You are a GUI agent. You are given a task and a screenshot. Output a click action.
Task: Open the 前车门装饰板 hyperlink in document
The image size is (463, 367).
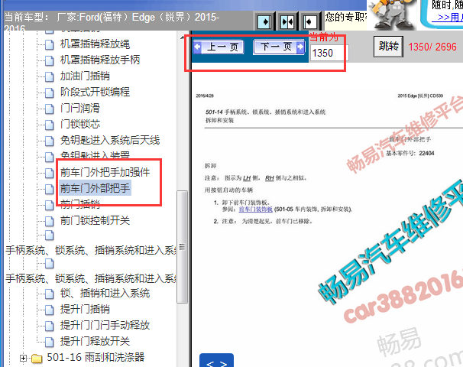255,209
